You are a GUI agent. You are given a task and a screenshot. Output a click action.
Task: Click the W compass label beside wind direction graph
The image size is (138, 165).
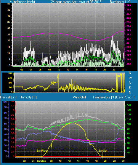pos(130,78)
